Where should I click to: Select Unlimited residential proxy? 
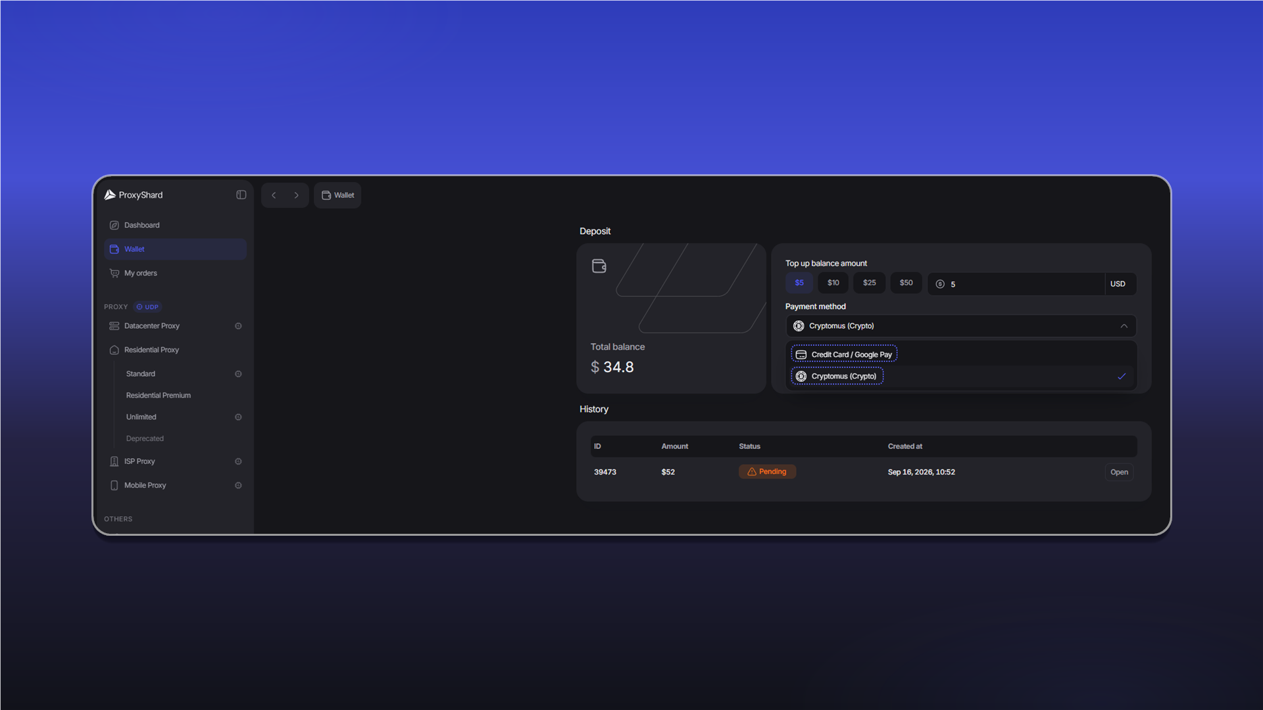point(141,417)
